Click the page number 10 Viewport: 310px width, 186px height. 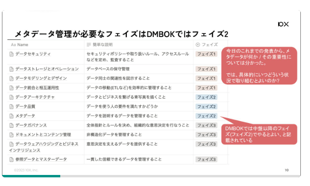(x=287, y=170)
